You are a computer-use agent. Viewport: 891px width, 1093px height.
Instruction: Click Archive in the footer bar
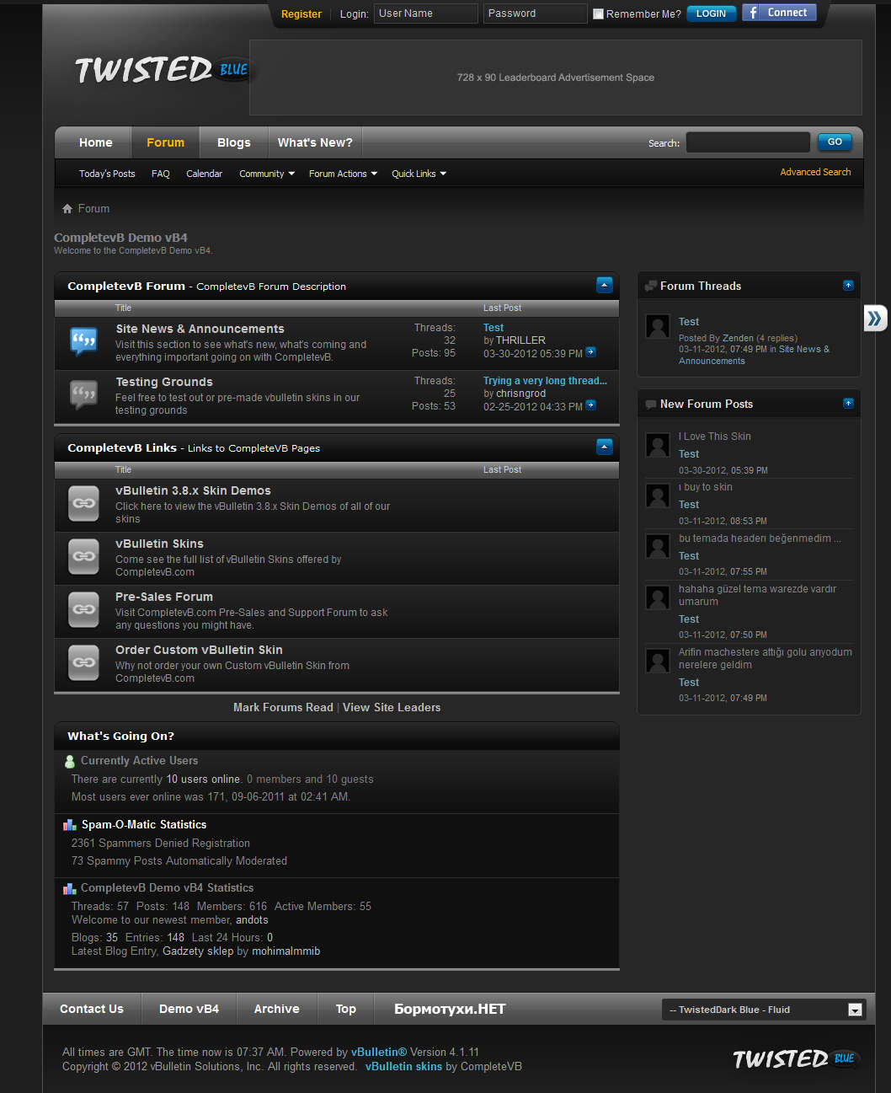[x=277, y=1009]
